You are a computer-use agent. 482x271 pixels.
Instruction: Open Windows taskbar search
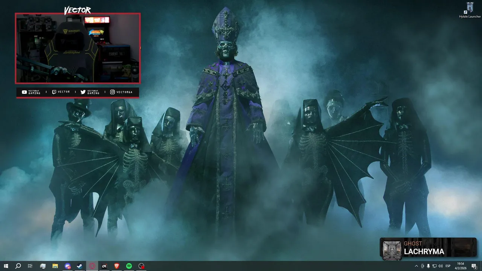point(18,266)
